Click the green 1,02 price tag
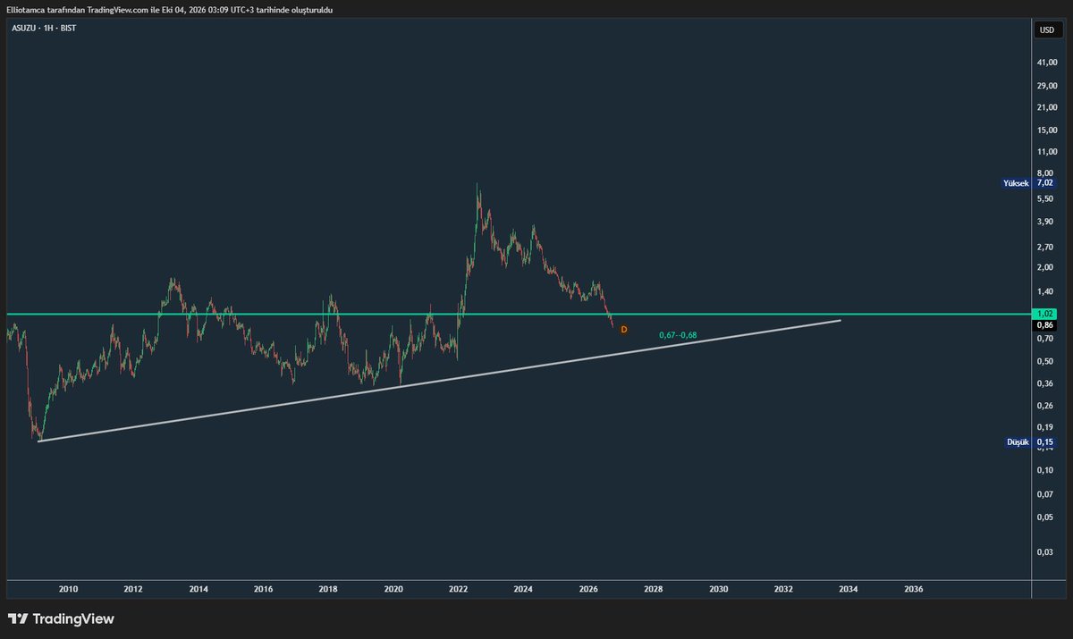Screen dimensions: 1073x639 (1044, 314)
